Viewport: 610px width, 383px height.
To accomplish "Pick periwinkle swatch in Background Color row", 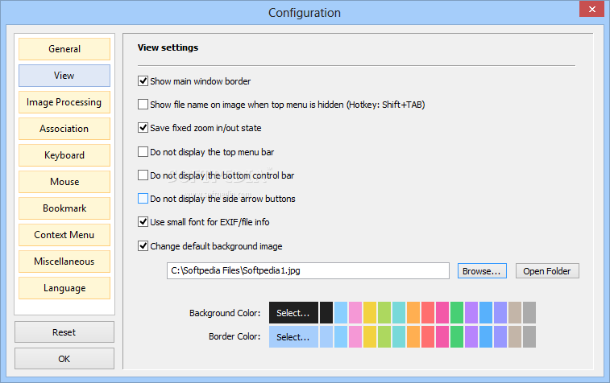I will [x=500, y=313].
